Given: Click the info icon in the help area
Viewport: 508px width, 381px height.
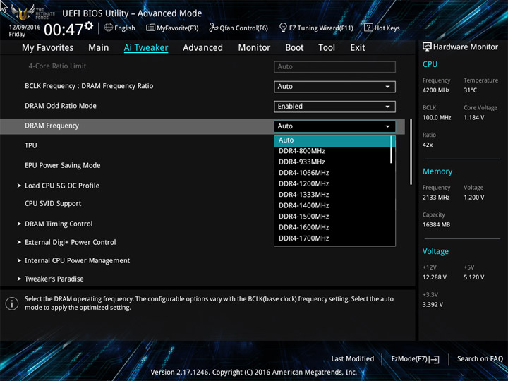Looking at the screenshot, I should tap(12, 303).
